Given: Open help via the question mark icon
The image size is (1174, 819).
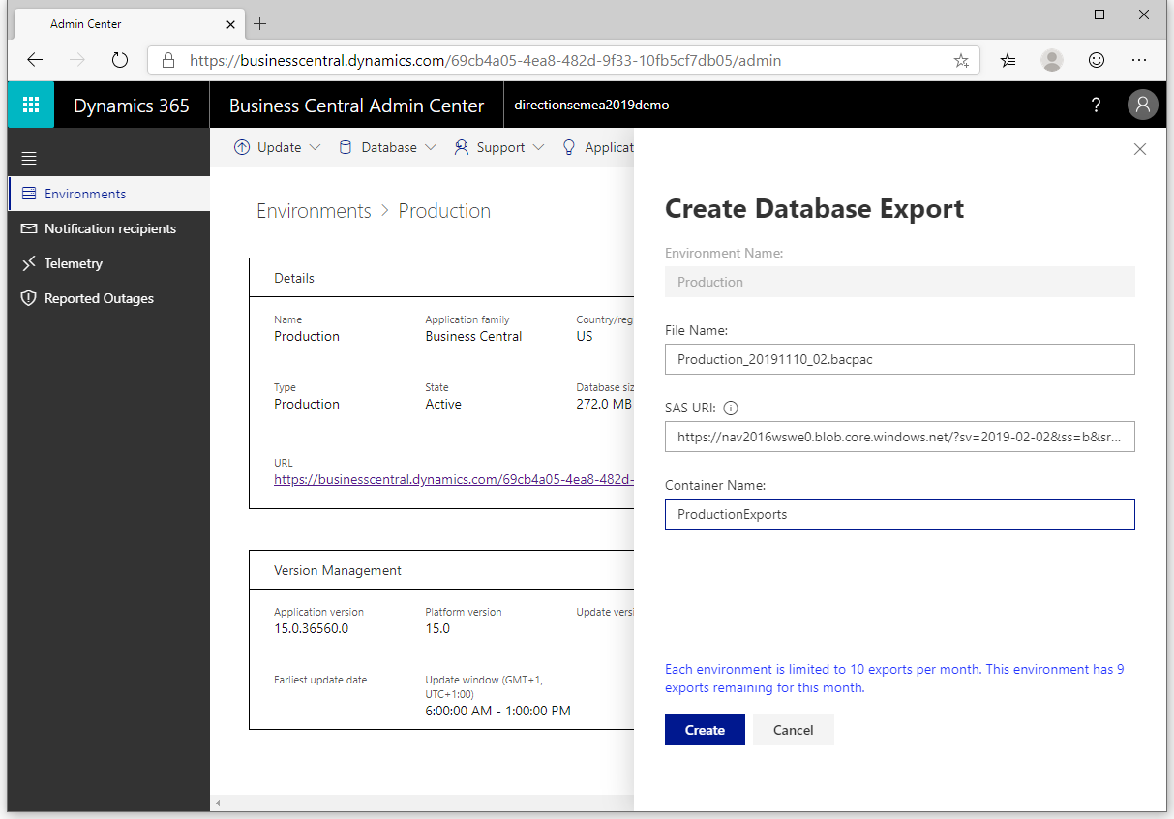Looking at the screenshot, I should (x=1096, y=105).
